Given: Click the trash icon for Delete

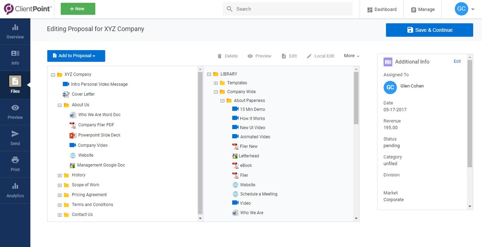Looking at the screenshot, I should 219,56.
